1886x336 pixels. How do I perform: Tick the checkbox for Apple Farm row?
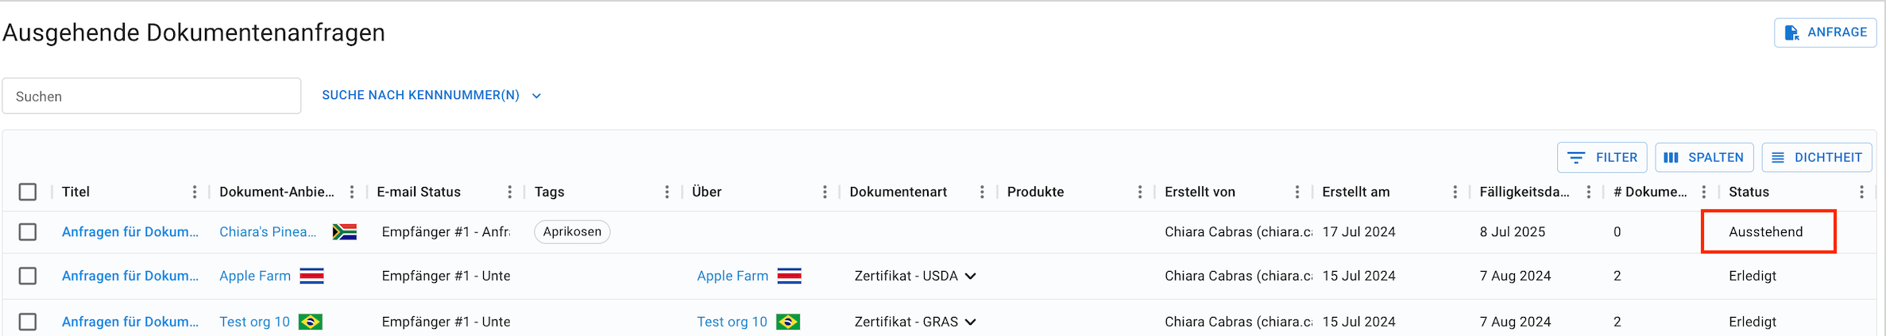pos(28,276)
